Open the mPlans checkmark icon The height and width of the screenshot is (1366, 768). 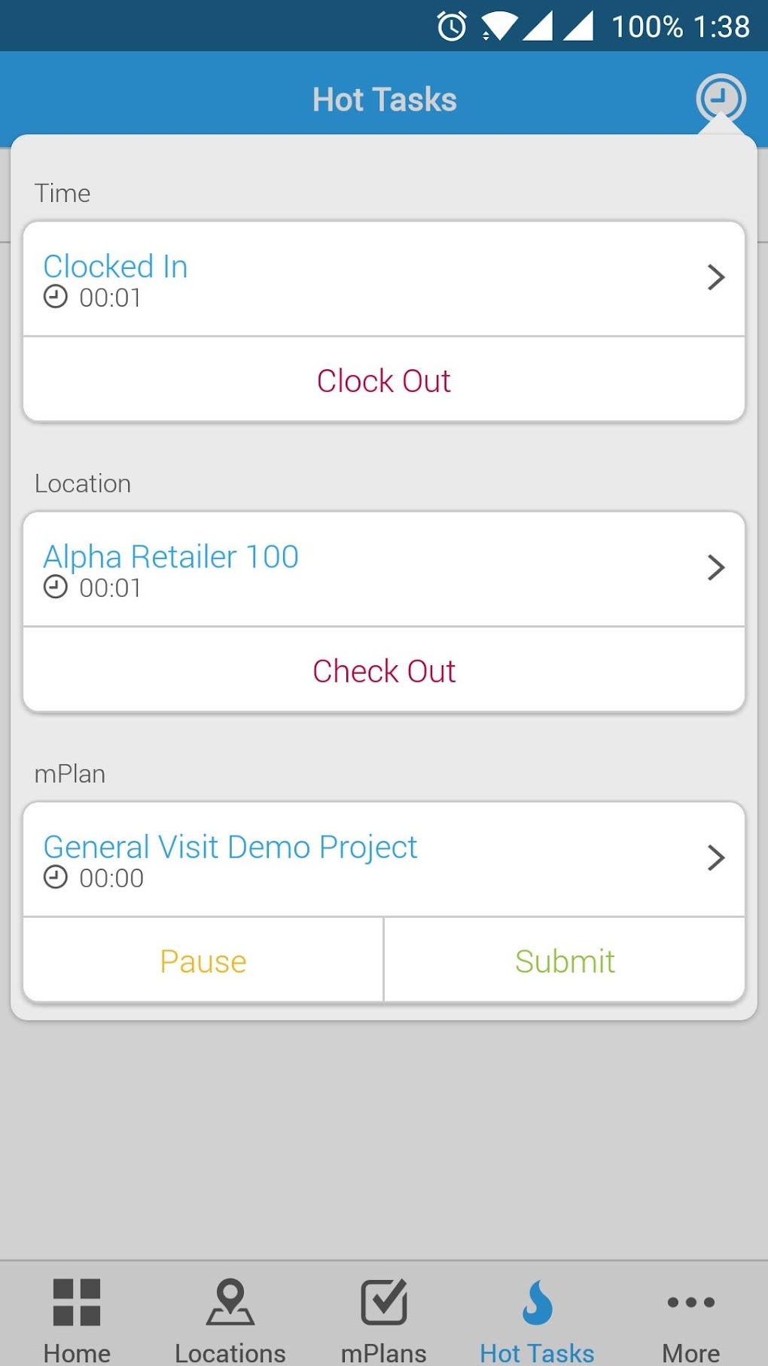coord(384,1301)
